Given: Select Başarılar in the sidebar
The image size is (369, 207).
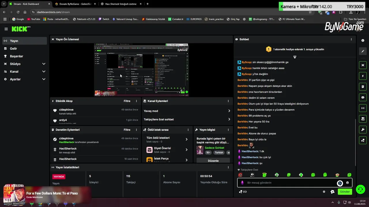Looking at the screenshot, I should [25, 56].
